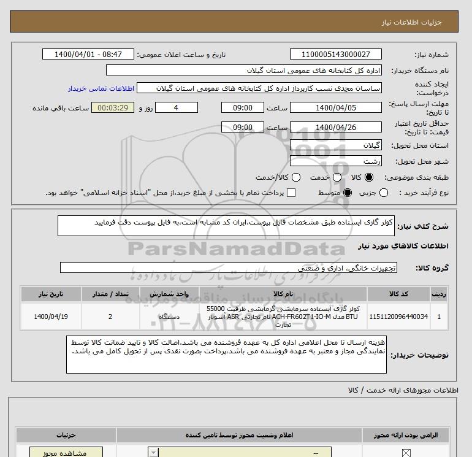Choose the متوسط purchase process option
Image resolution: width=472 pixels, height=457 pixels.
[x=348, y=193]
